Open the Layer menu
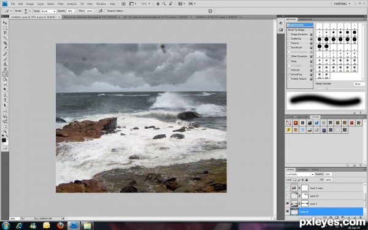 (x=40, y=4)
